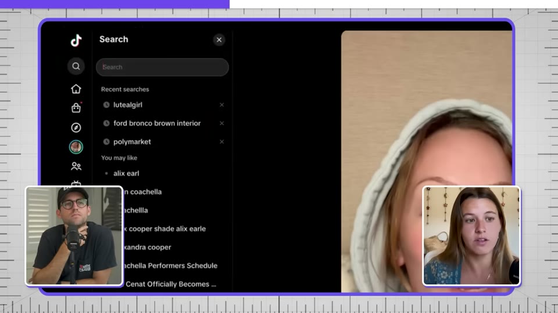Click clock icon beside polymarket
This screenshot has width=558, height=313.
click(x=106, y=141)
